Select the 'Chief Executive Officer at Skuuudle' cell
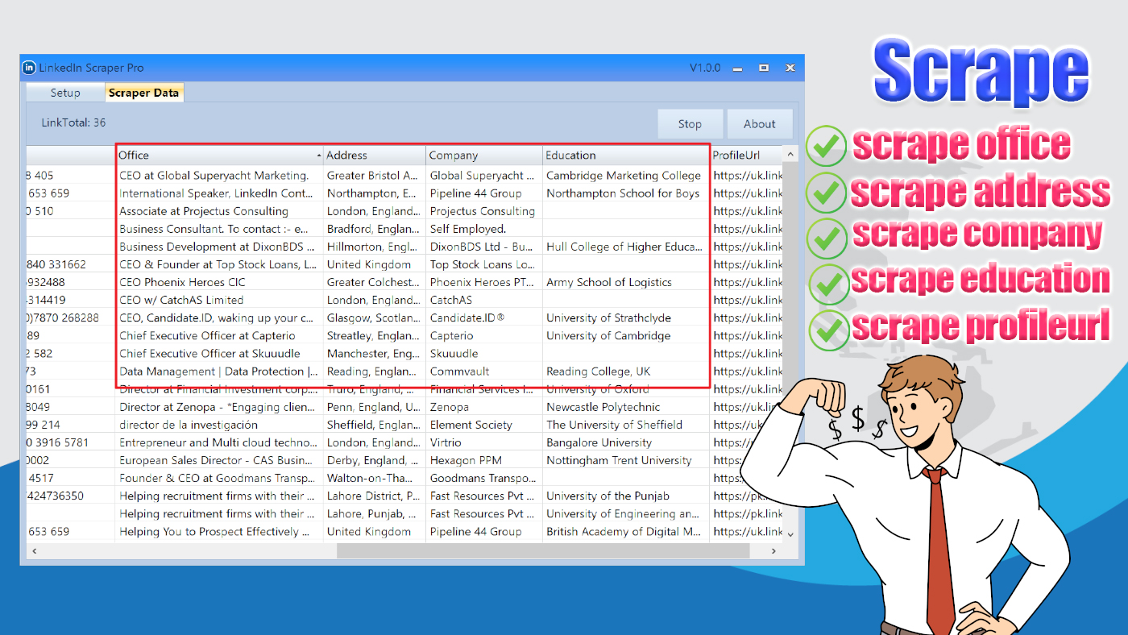Viewport: 1128px width, 635px height. [219, 353]
